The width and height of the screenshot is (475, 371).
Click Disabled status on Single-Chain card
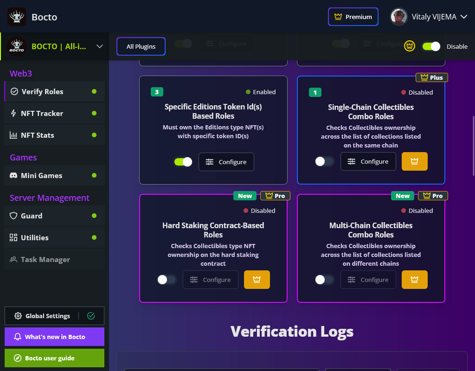point(417,92)
